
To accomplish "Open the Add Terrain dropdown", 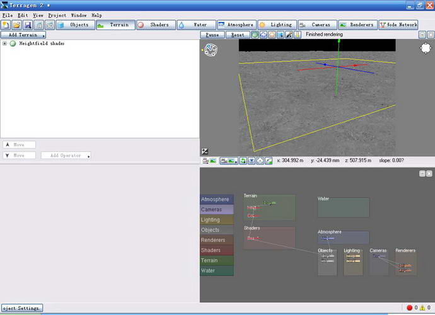I will tap(23, 35).
